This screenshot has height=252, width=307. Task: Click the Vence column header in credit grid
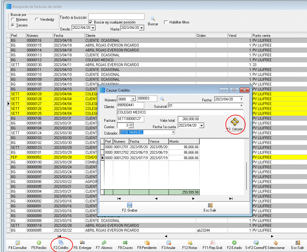click(158, 142)
